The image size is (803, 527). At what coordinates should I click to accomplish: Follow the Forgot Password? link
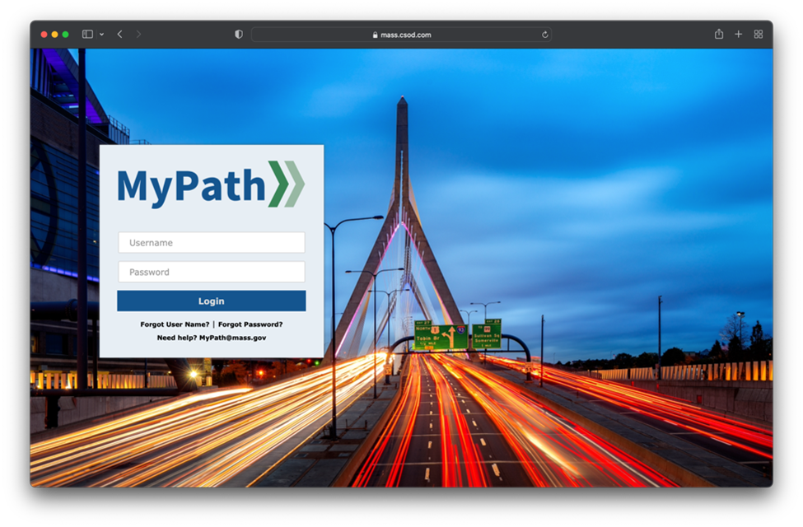click(250, 324)
